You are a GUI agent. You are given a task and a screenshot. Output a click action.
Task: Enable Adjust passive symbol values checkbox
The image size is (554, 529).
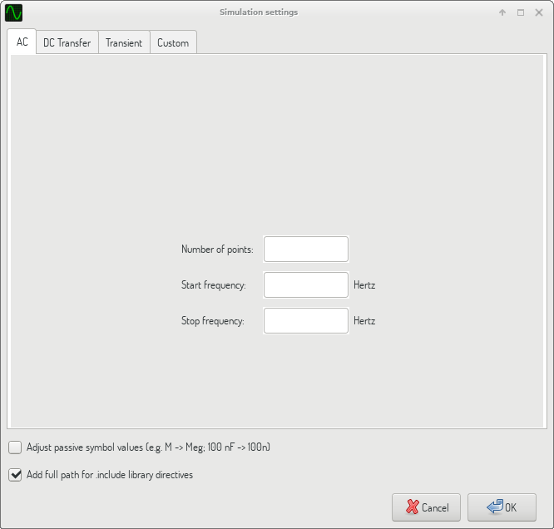click(x=15, y=447)
